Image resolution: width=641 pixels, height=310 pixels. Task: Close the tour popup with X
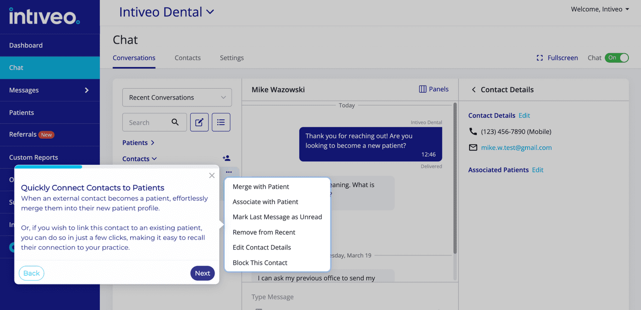(x=212, y=175)
